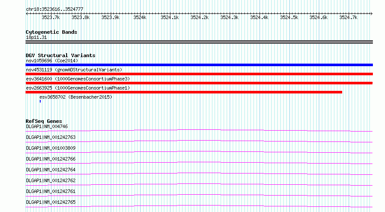Viewport: 385px width, 212px height.
Task: Select the red esv2663925 Phase1 variant bar
Action: (184, 92)
